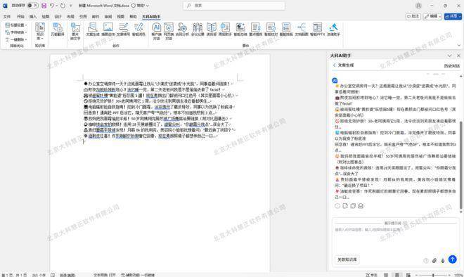Click the 专注 Focus mode button in the status bar
This screenshot has width=464, height=277.
tap(372, 275)
